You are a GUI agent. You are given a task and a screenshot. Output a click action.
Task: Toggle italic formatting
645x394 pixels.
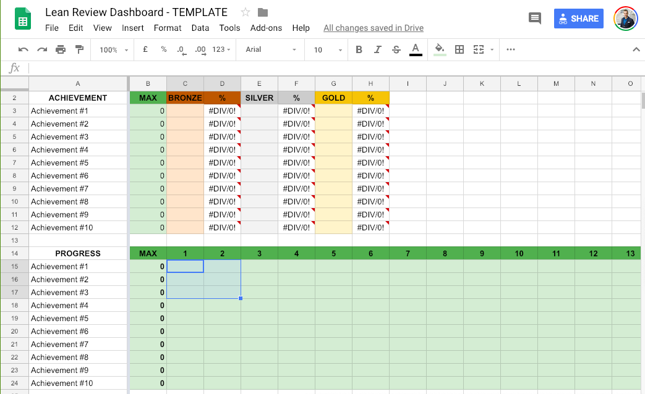[377, 49]
